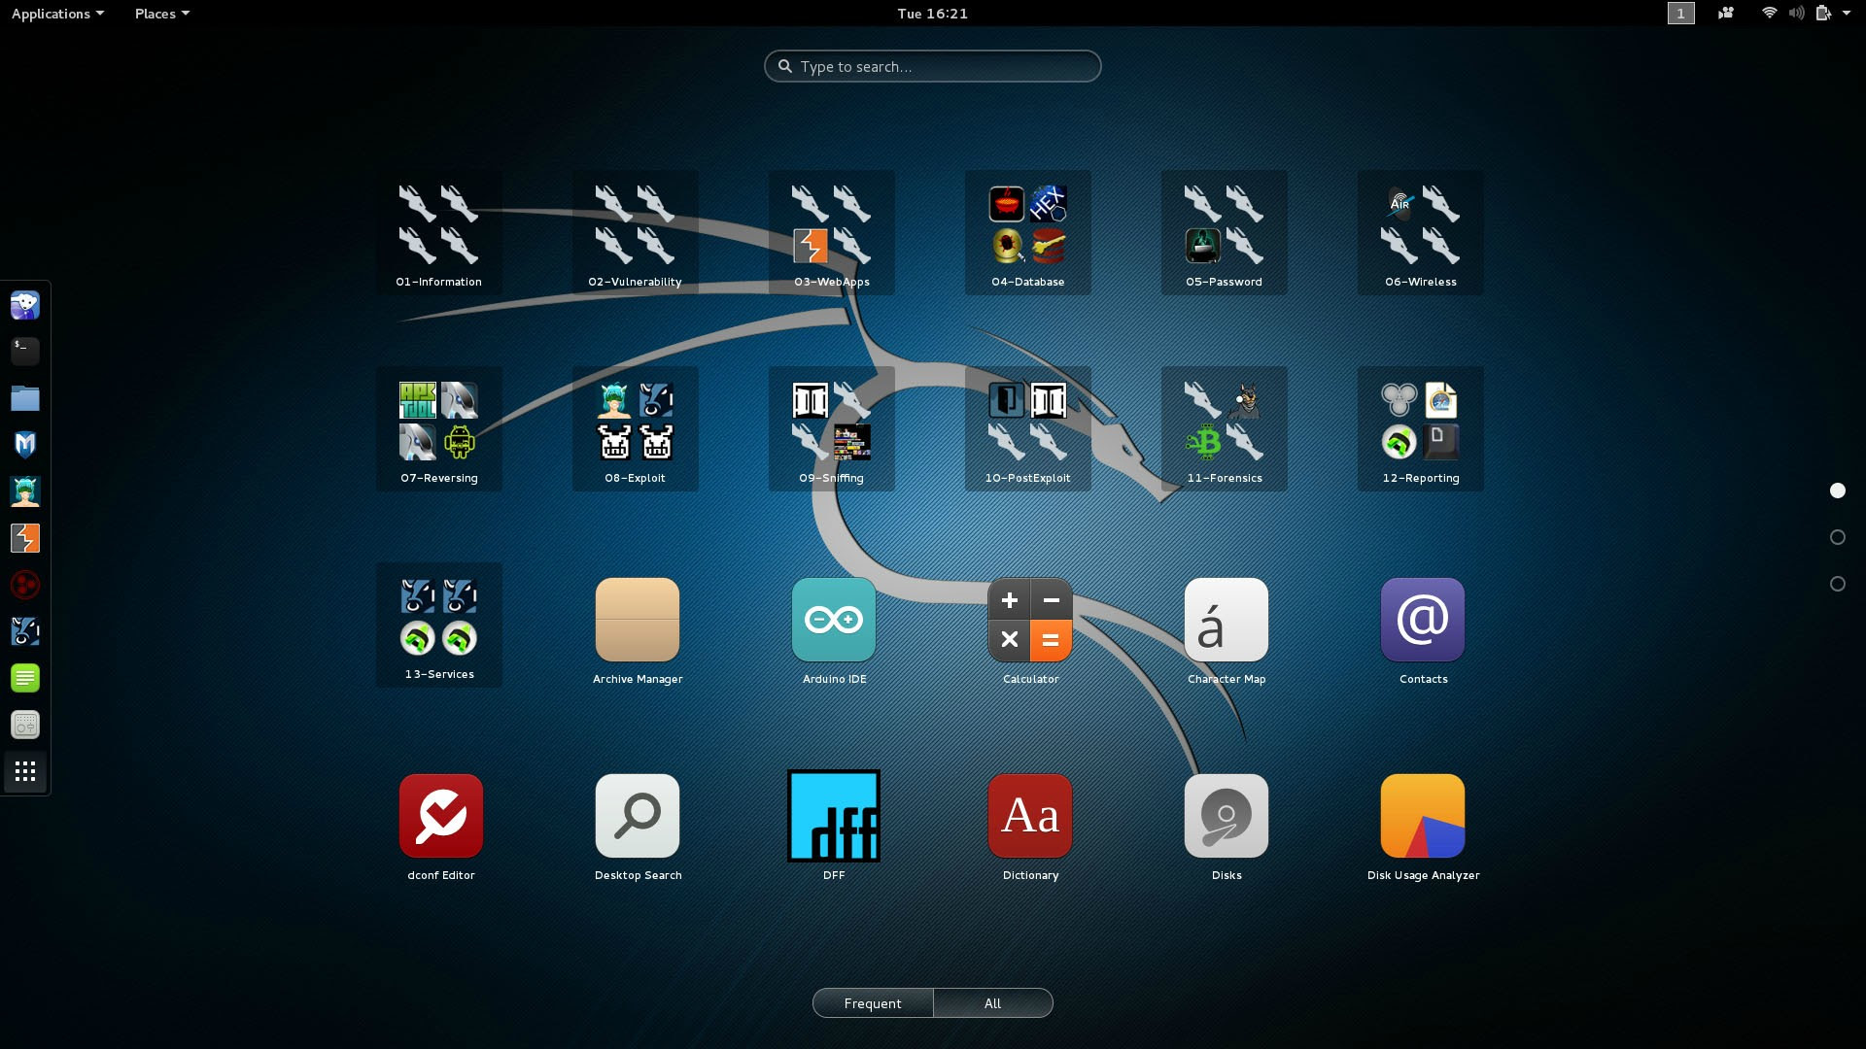Open the 11-Forensics app folder
This screenshot has height=1049, width=1866.
[x=1224, y=429]
